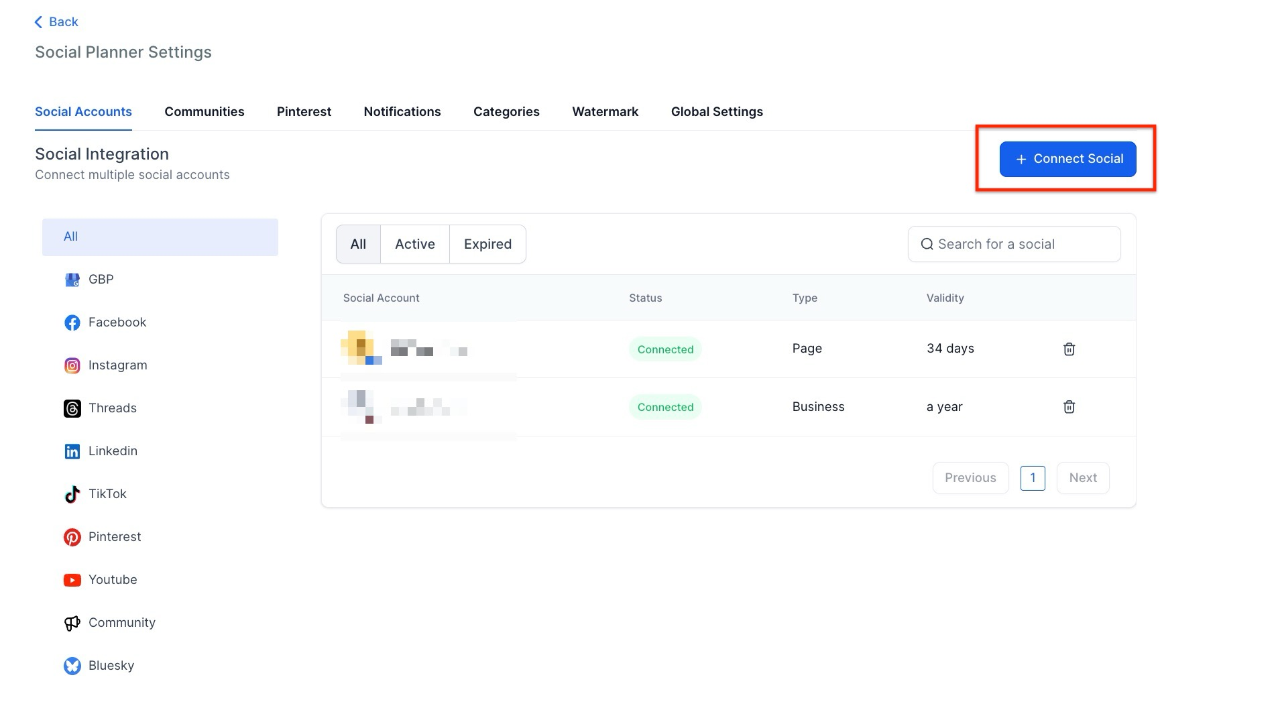Click the 'Page' type cell
Screen dimensions: 1274x712
pos(807,349)
